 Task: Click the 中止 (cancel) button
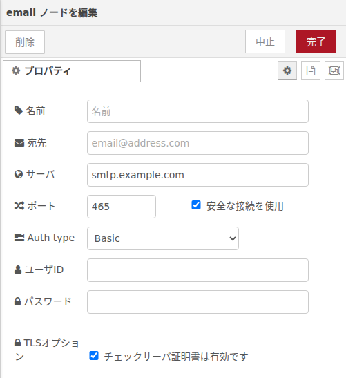tap(265, 41)
